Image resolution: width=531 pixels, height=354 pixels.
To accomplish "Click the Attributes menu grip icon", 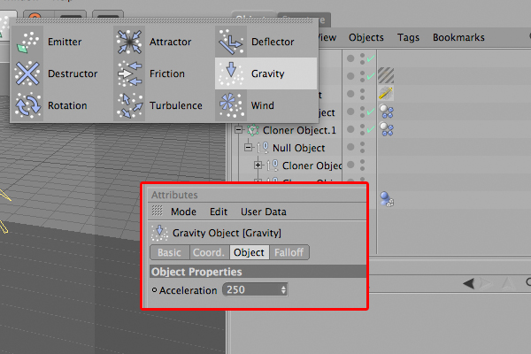I will click(x=157, y=211).
